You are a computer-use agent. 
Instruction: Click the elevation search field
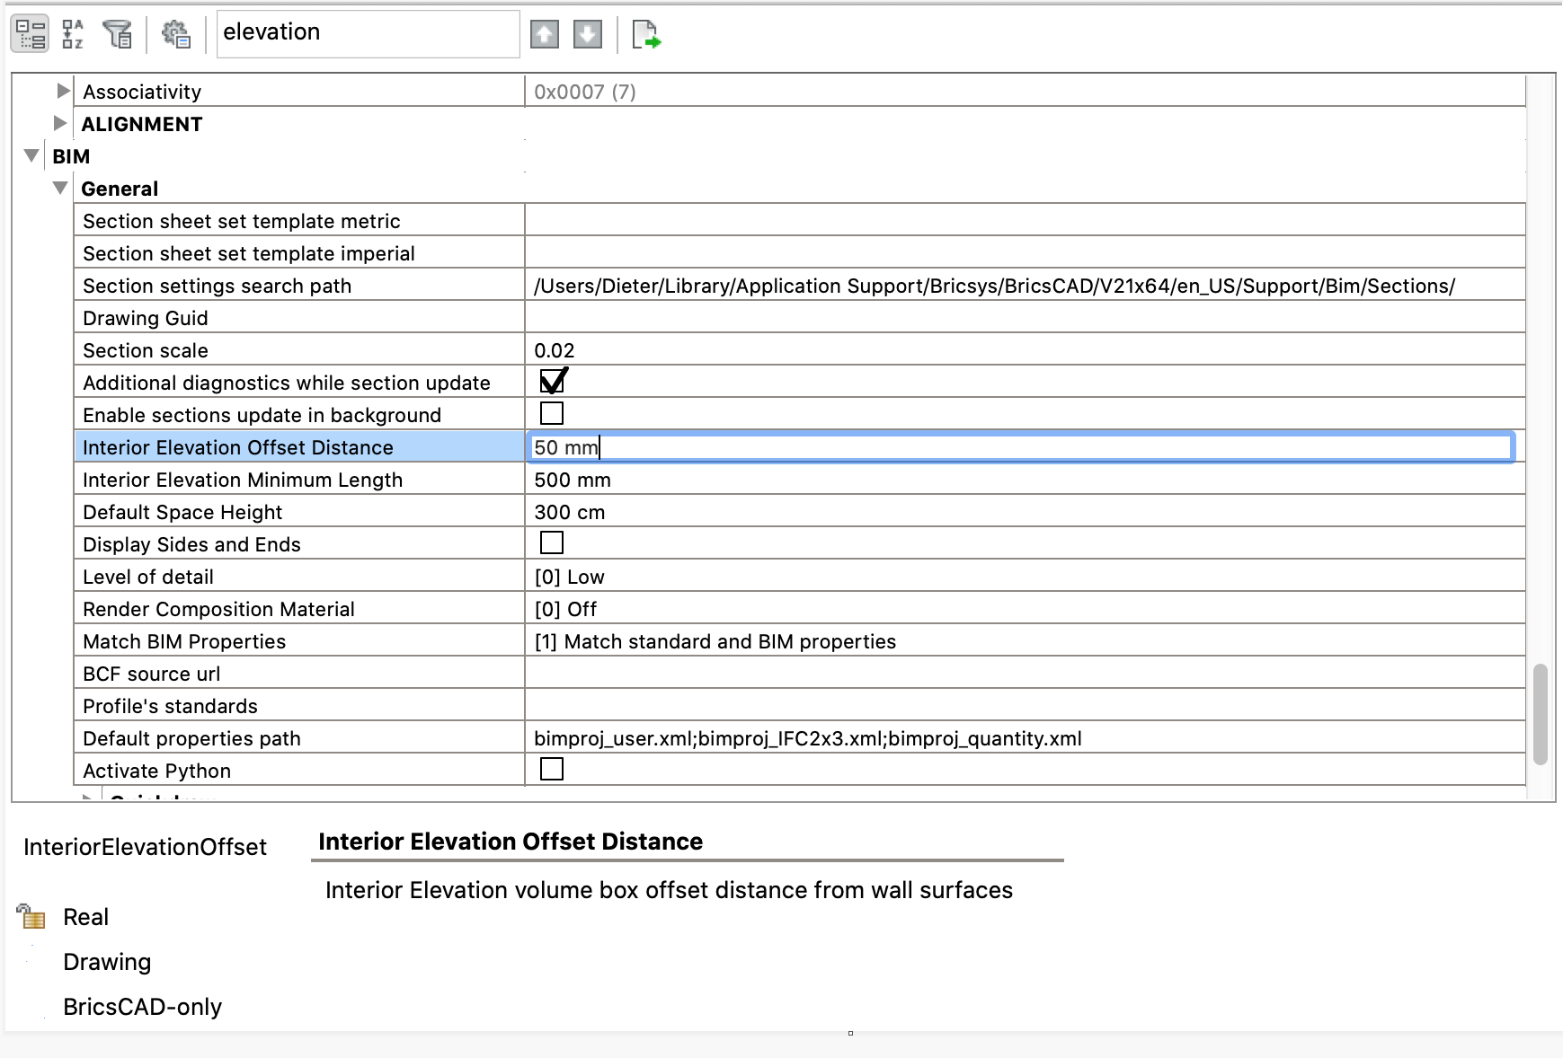coord(368,33)
